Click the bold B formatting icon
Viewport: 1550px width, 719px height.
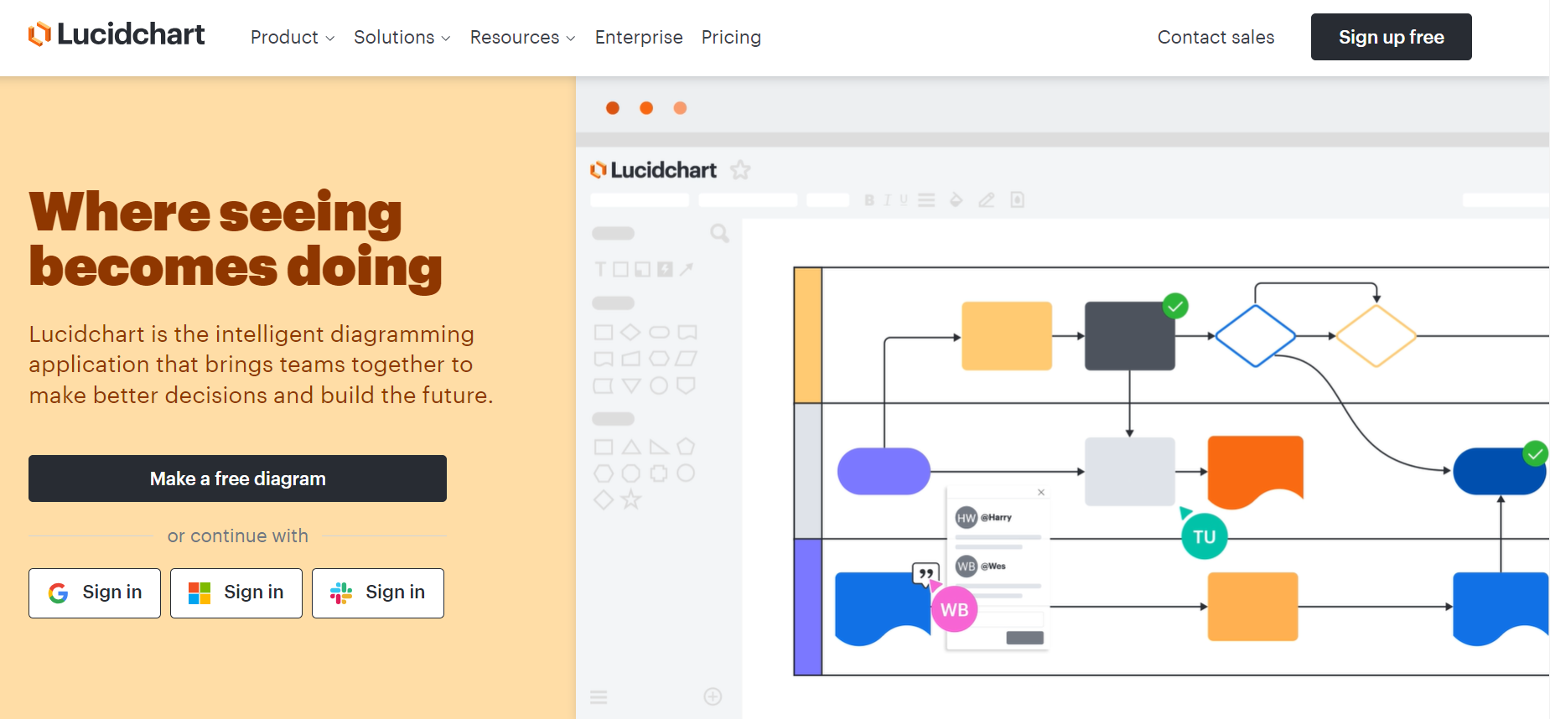click(869, 200)
